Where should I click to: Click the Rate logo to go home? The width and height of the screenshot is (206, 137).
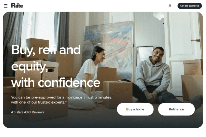[x=17, y=5]
